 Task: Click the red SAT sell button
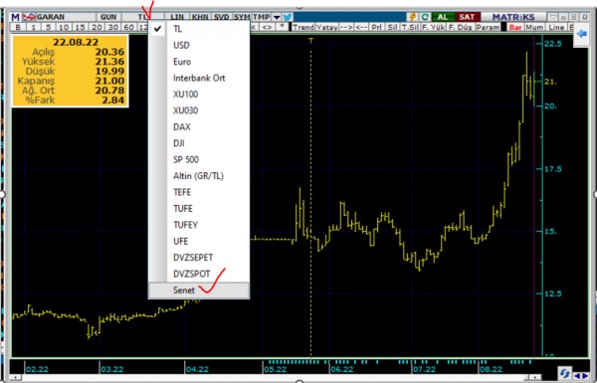pos(467,17)
